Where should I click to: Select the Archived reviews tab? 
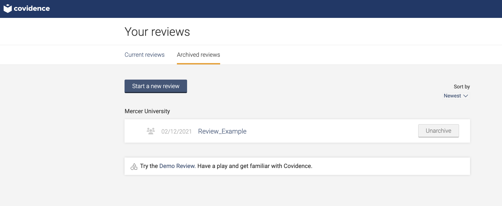point(198,55)
